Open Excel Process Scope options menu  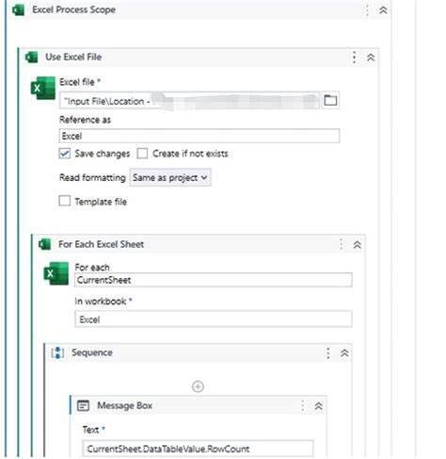click(367, 10)
